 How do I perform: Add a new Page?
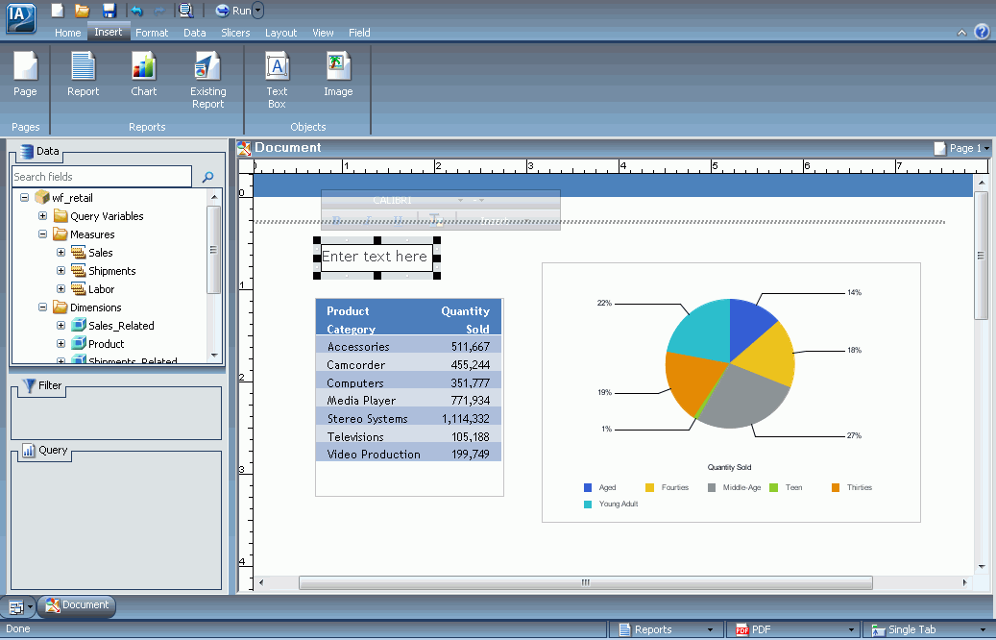25,74
